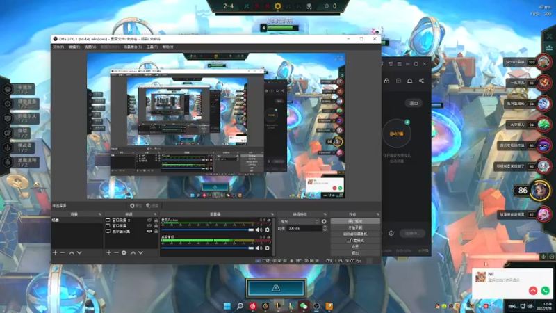The image size is (556, 313).
Task: Open the 视图(V) menu in OBS
Action: coord(90,47)
